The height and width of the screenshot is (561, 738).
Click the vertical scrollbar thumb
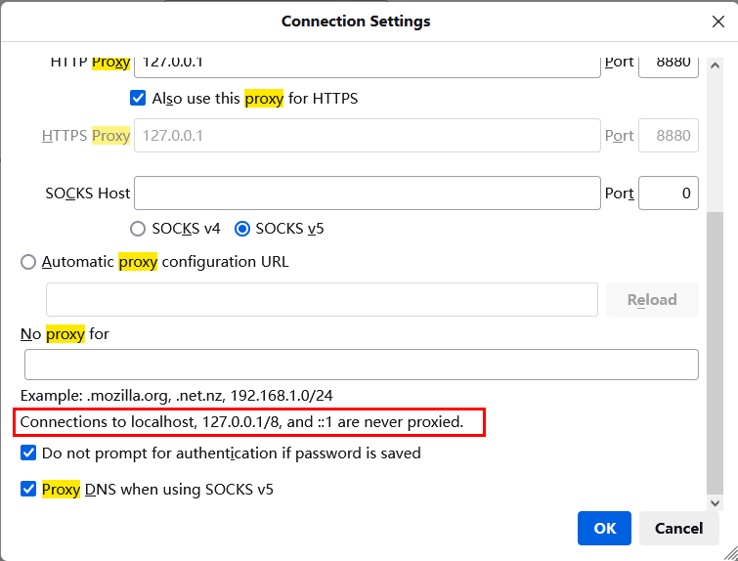pos(715,353)
